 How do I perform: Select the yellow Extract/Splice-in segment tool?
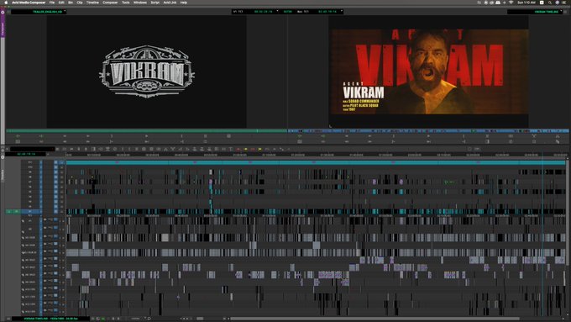[245, 149]
